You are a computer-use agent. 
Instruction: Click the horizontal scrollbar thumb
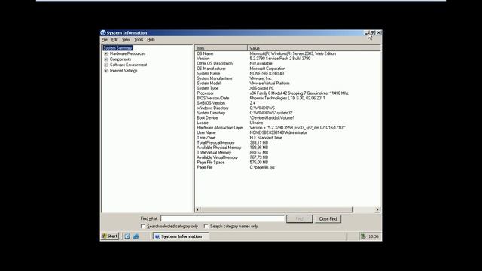(x=276, y=209)
